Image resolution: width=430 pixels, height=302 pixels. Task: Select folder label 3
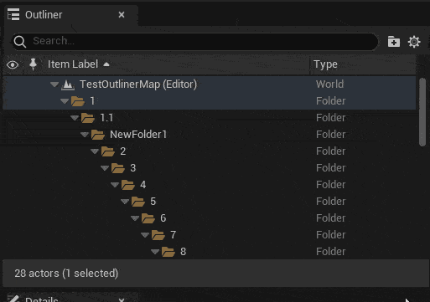pyautogui.click(x=133, y=168)
